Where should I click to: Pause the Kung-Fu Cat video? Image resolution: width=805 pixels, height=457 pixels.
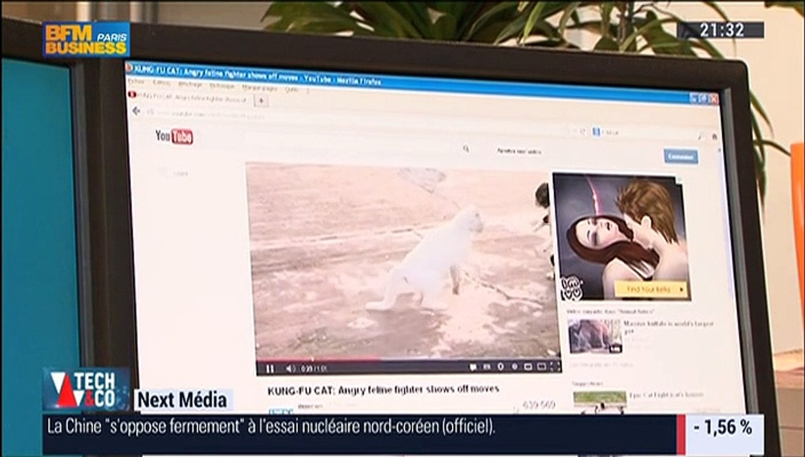click(270, 368)
